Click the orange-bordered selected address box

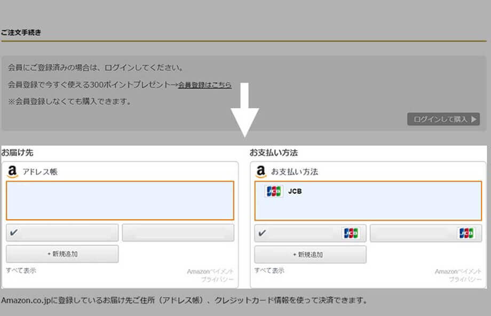[x=120, y=201]
